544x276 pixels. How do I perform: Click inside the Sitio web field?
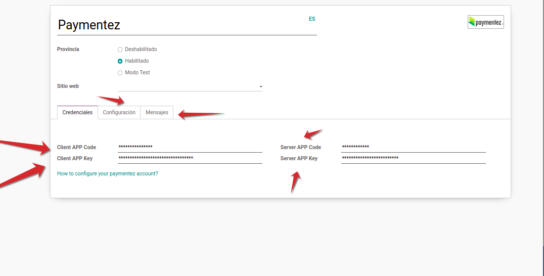(x=187, y=86)
